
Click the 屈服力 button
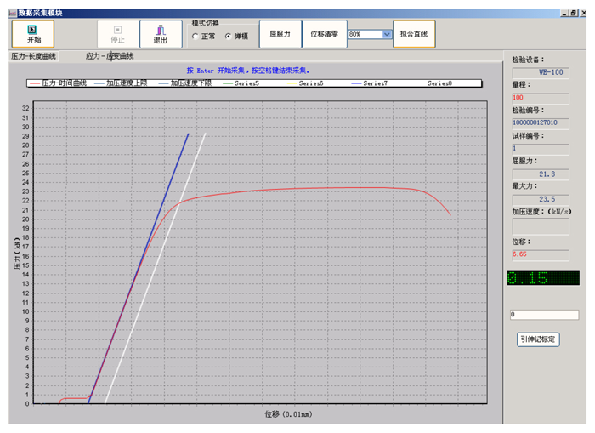(280, 34)
